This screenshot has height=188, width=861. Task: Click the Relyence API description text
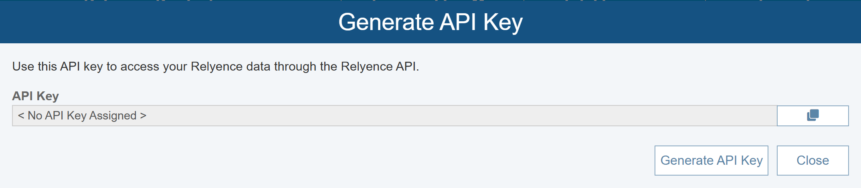tap(215, 67)
